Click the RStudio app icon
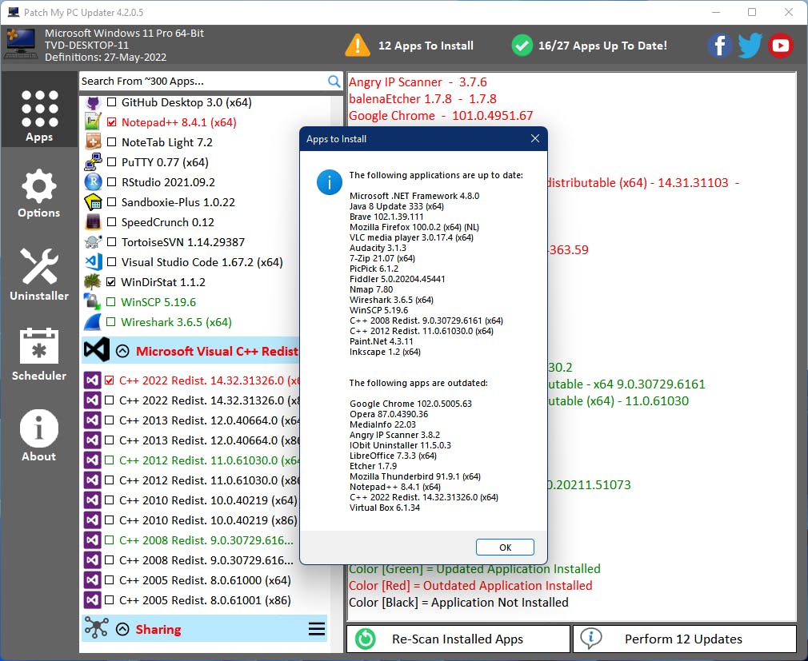Viewport: 808px width, 661px height. [93, 181]
